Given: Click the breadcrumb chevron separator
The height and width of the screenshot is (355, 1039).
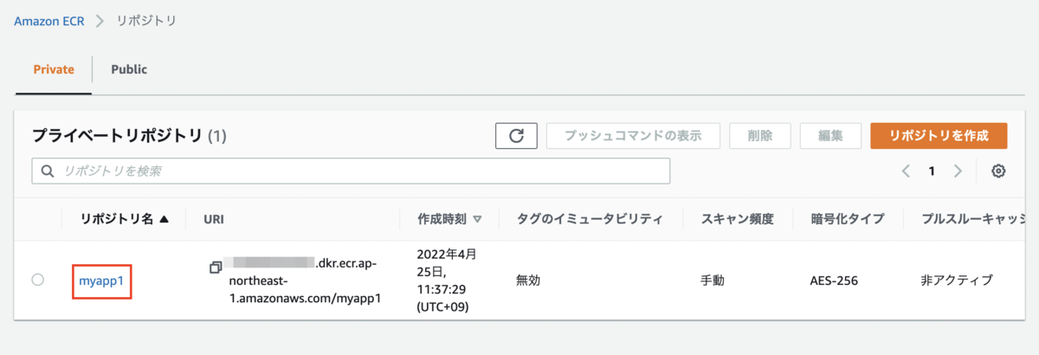Looking at the screenshot, I should tap(100, 21).
